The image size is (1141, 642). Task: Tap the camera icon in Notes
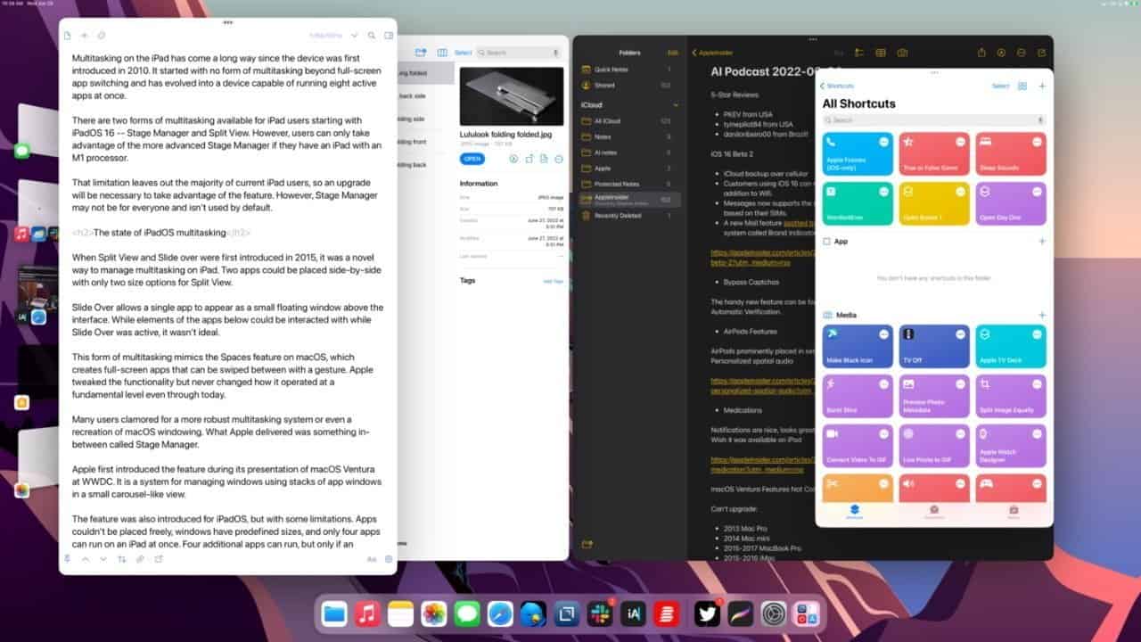coord(902,53)
